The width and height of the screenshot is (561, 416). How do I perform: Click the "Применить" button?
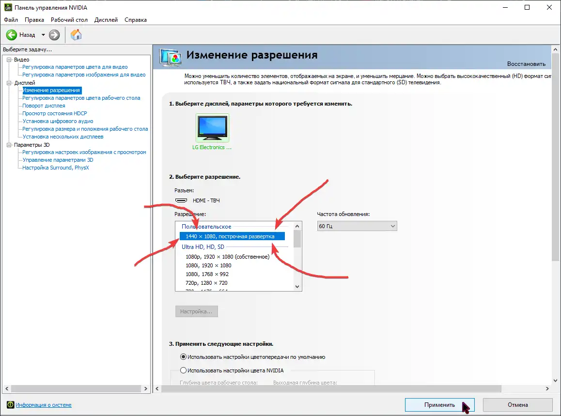pyautogui.click(x=439, y=405)
